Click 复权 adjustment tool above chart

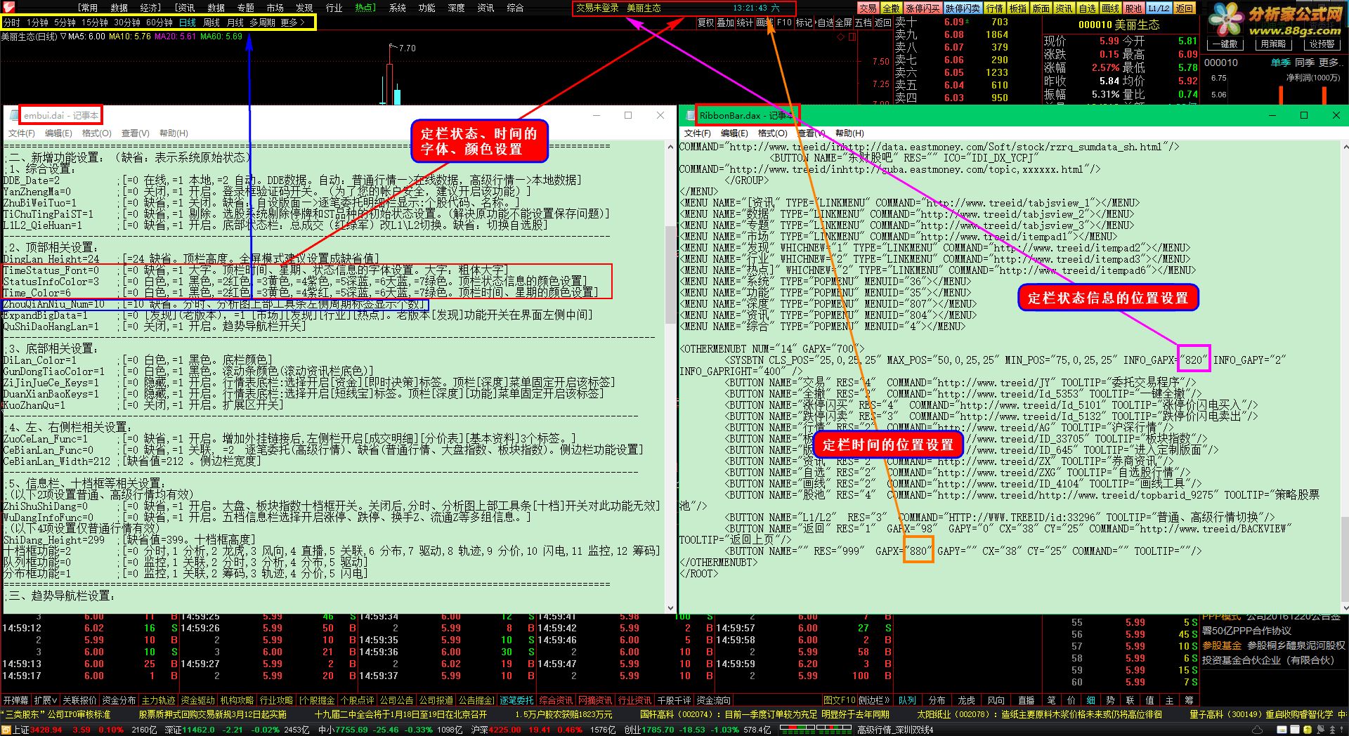(x=705, y=22)
